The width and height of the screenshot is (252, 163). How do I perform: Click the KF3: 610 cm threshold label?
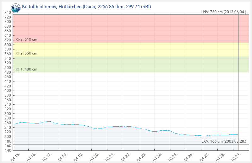(26, 40)
